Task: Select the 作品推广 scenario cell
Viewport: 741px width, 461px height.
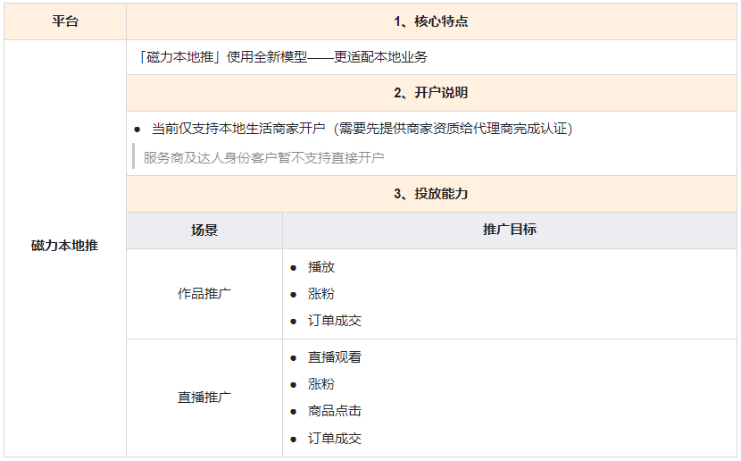Action: 204,294
